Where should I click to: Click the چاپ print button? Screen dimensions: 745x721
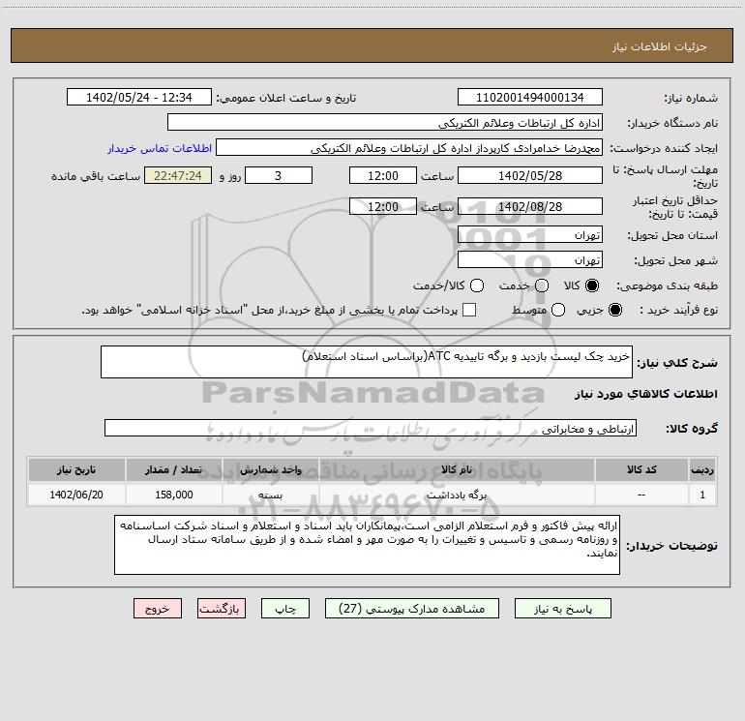click(x=285, y=609)
